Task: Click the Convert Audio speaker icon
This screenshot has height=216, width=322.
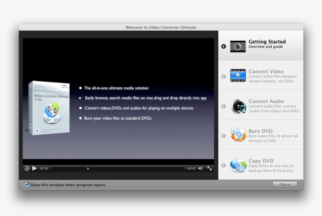Action: [238, 106]
